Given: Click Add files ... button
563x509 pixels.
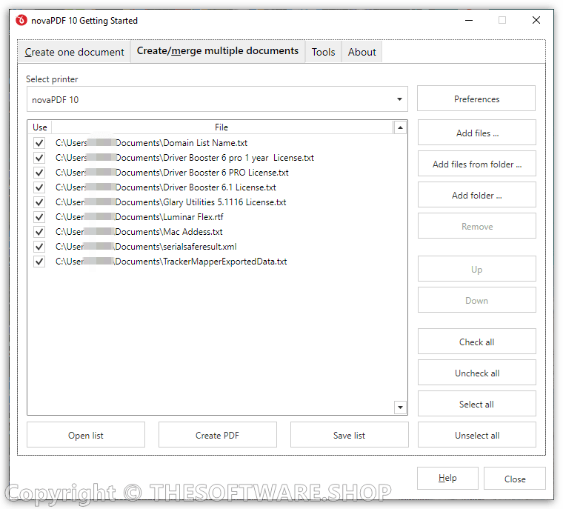Looking at the screenshot, I should [x=477, y=133].
